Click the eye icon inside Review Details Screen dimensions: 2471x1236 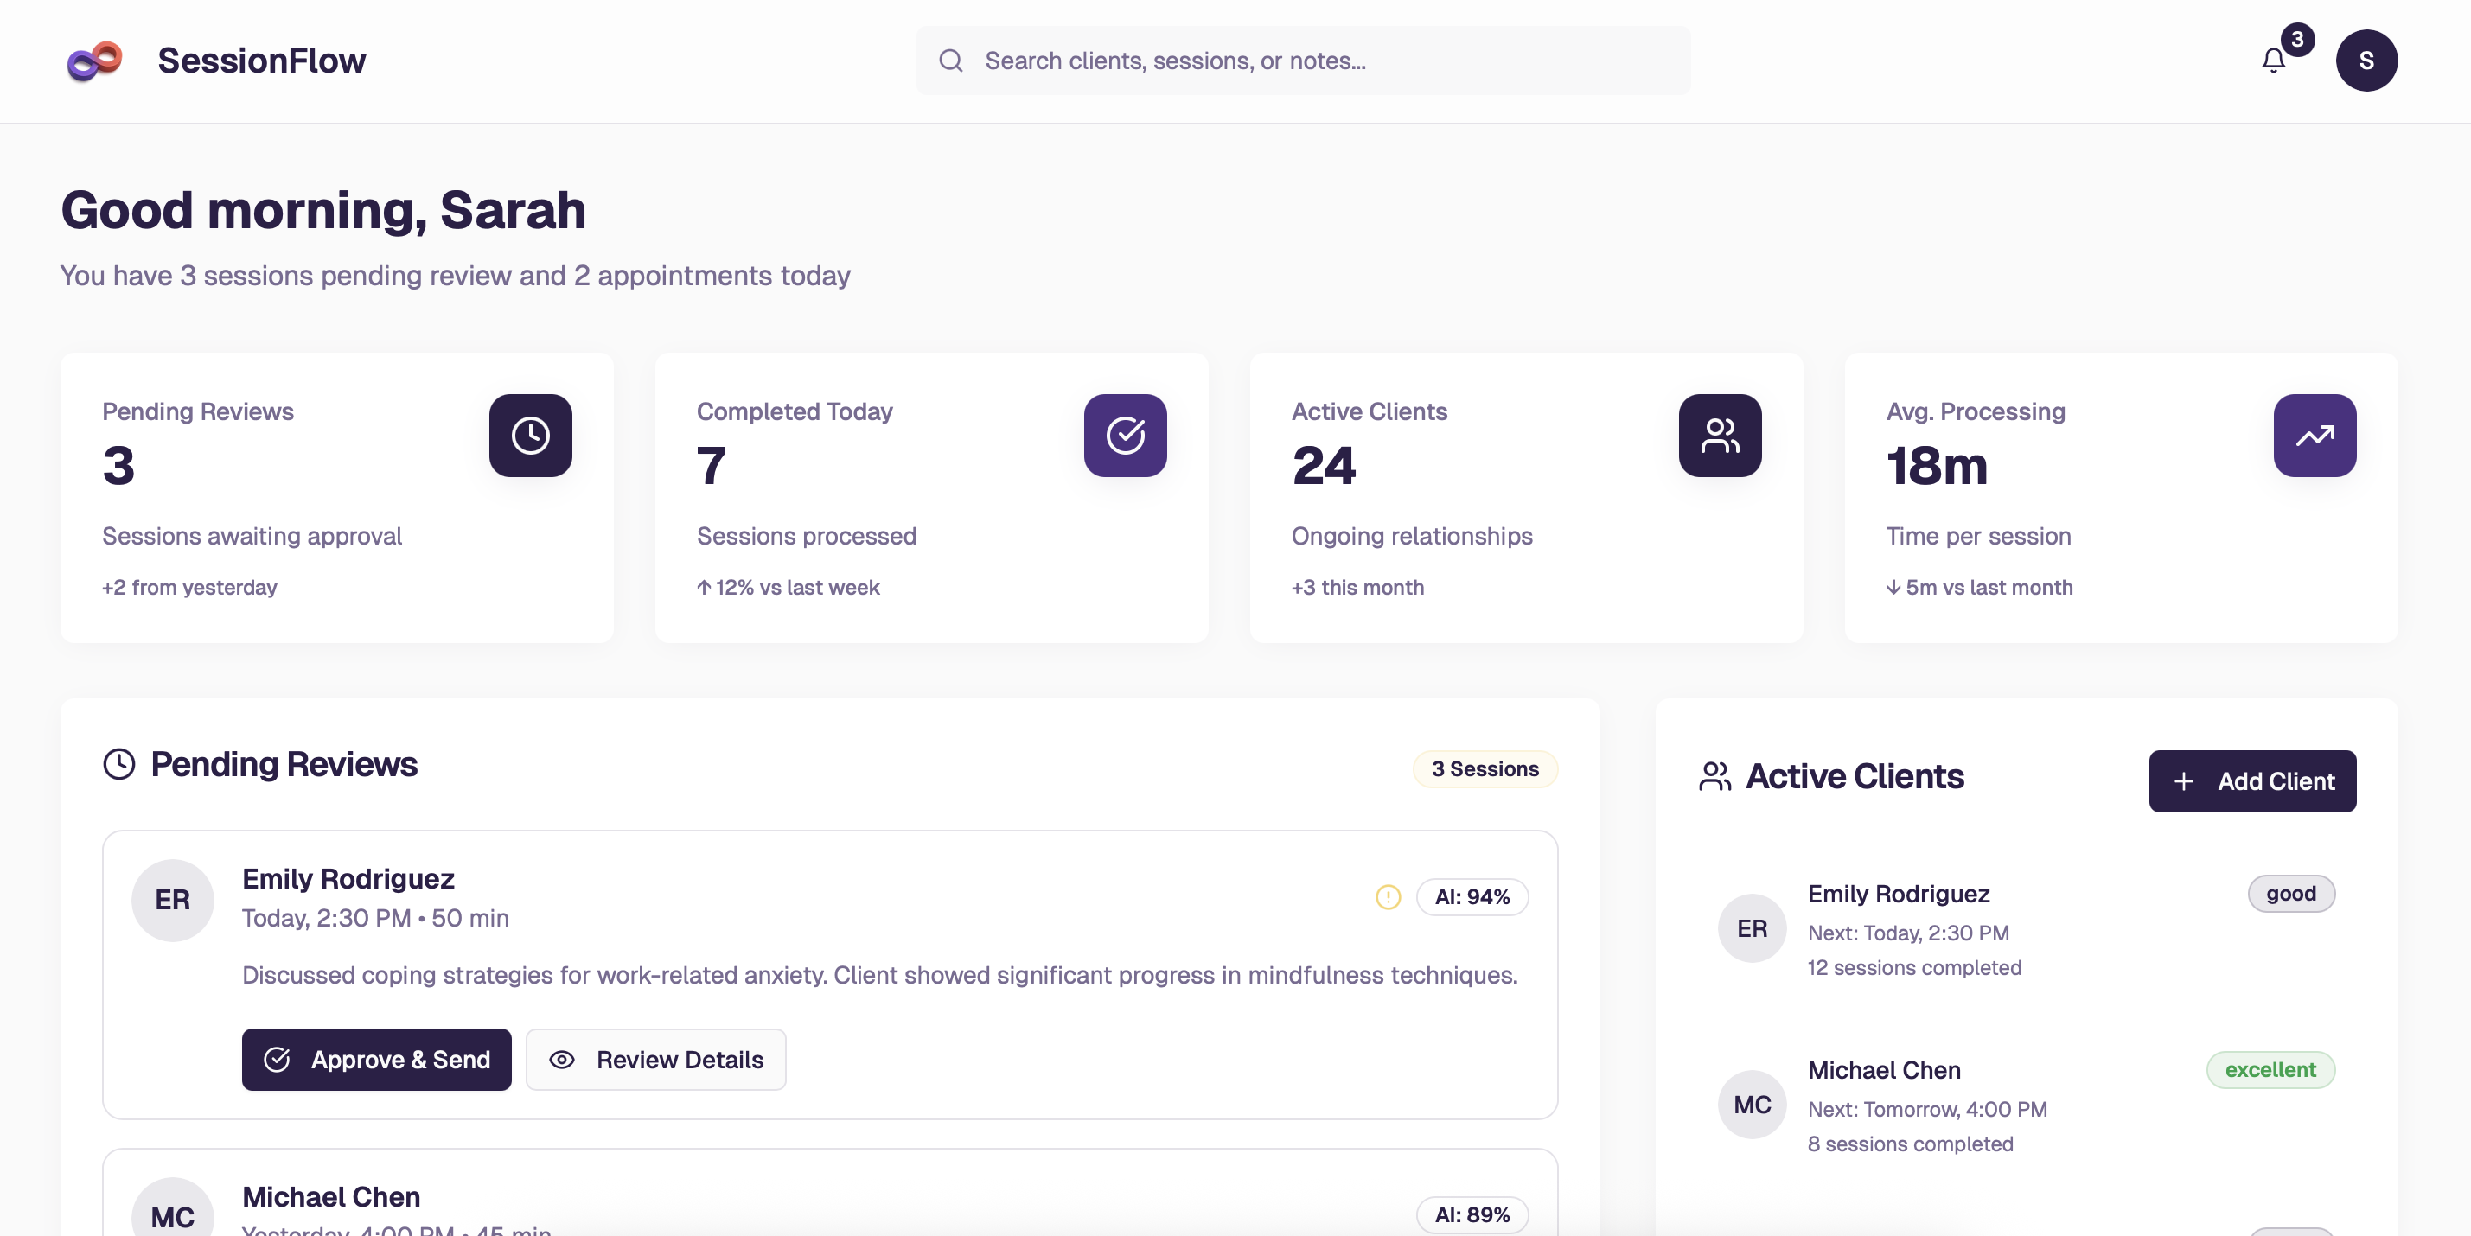click(x=563, y=1060)
